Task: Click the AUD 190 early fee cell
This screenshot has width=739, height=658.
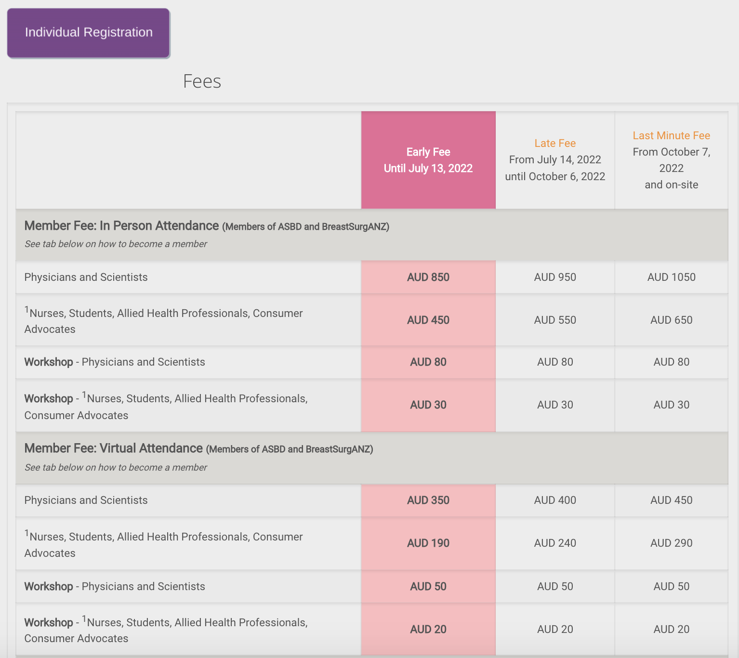Action: (x=428, y=543)
